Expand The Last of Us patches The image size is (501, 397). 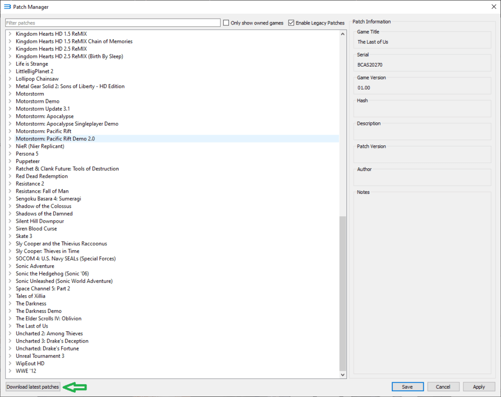coord(10,326)
